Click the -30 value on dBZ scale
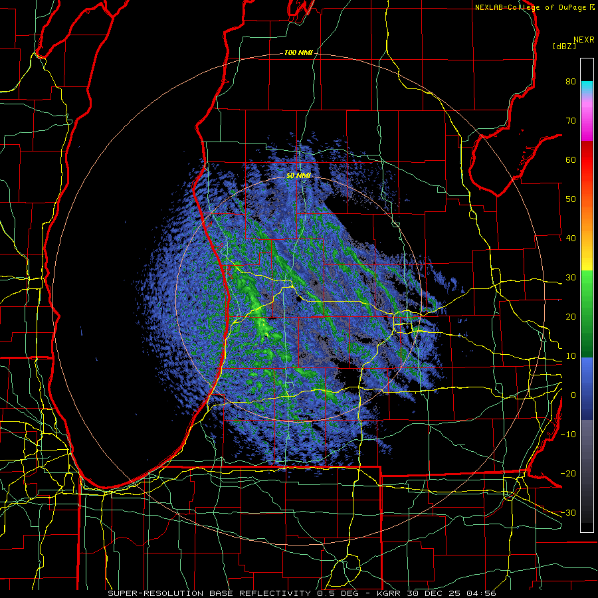This screenshot has width=598, height=598. point(568,513)
